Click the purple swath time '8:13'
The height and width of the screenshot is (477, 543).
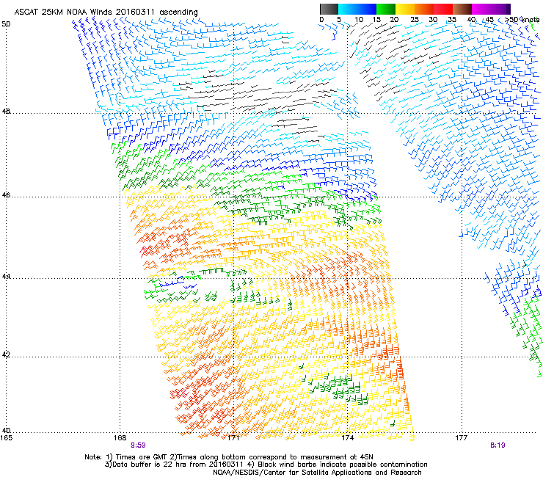click(x=498, y=445)
